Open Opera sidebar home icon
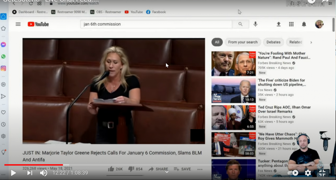 3,17
